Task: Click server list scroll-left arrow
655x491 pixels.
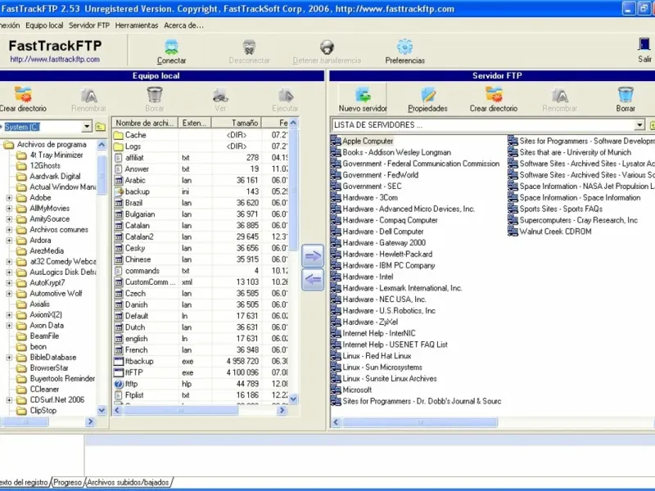Action: [337, 422]
